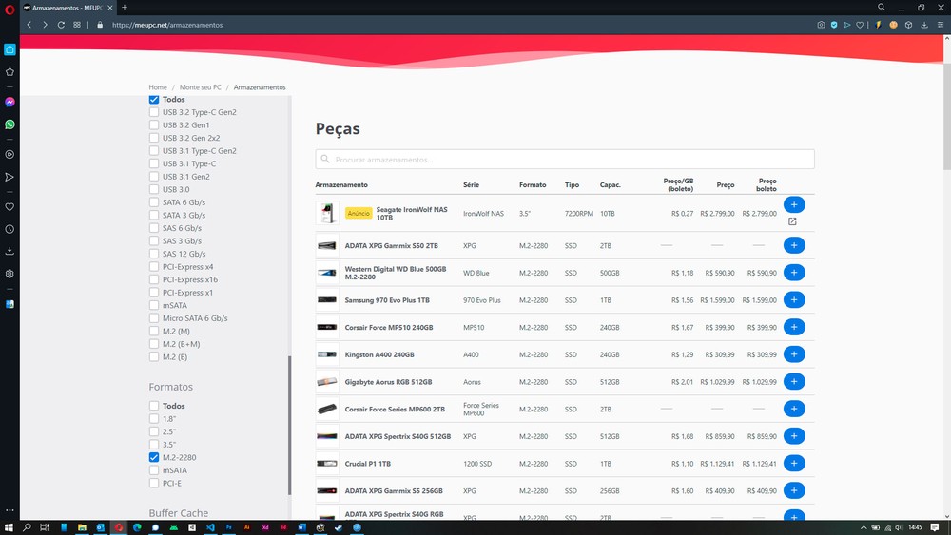Check M.2 (M) interface filter

click(x=154, y=331)
